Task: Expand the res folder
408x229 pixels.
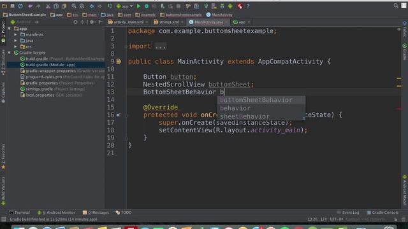Action: tap(15, 46)
